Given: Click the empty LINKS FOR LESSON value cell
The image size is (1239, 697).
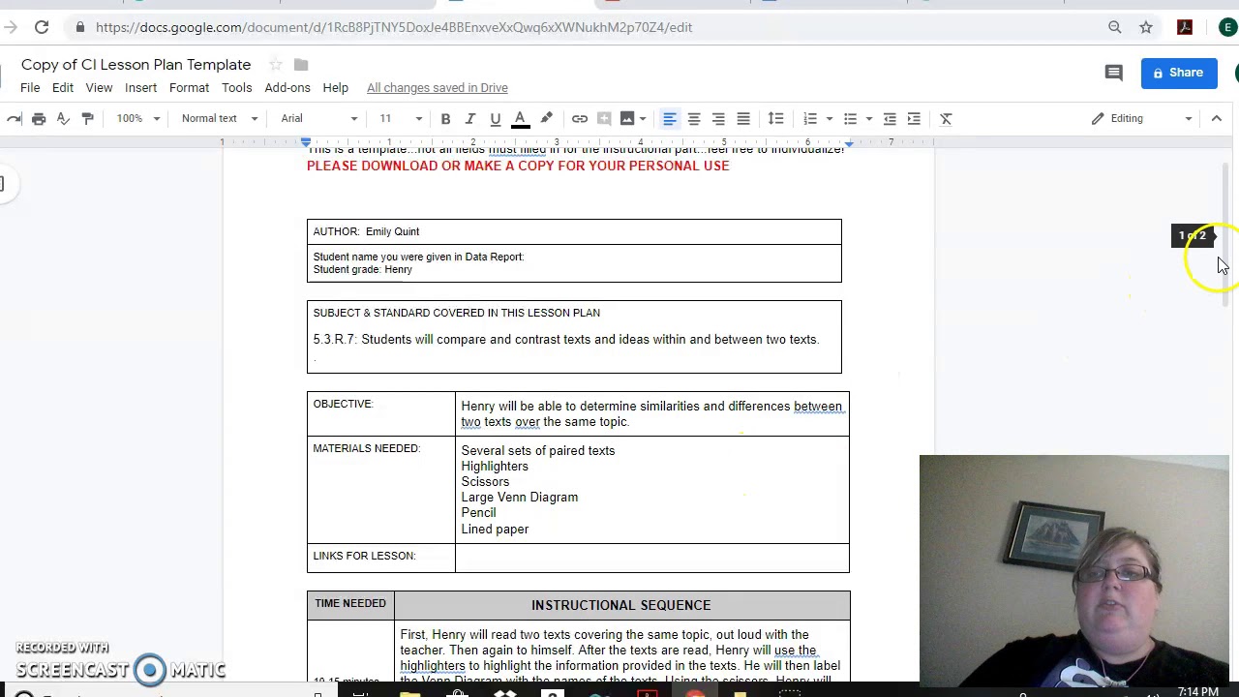Looking at the screenshot, I should [652, 558].
